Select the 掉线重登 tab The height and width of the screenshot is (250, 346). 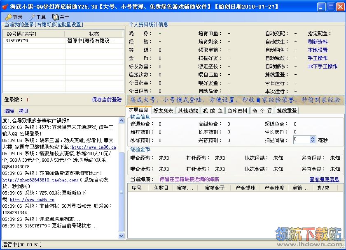click(287, 110)
